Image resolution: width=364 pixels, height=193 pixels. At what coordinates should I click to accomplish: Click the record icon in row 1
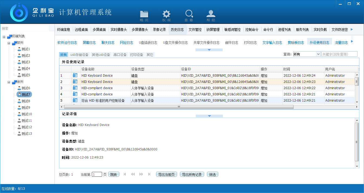click(75, 75)
